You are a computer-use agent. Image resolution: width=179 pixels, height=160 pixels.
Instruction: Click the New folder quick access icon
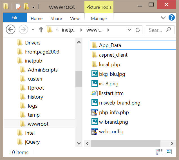[x=26, y=6]
